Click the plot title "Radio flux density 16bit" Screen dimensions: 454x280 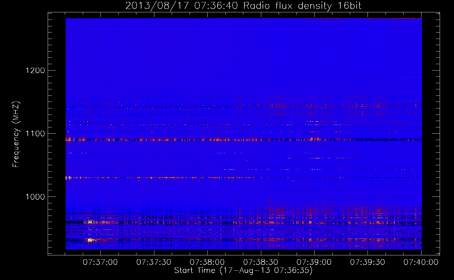pyautogui.click(x=302, y=6)
